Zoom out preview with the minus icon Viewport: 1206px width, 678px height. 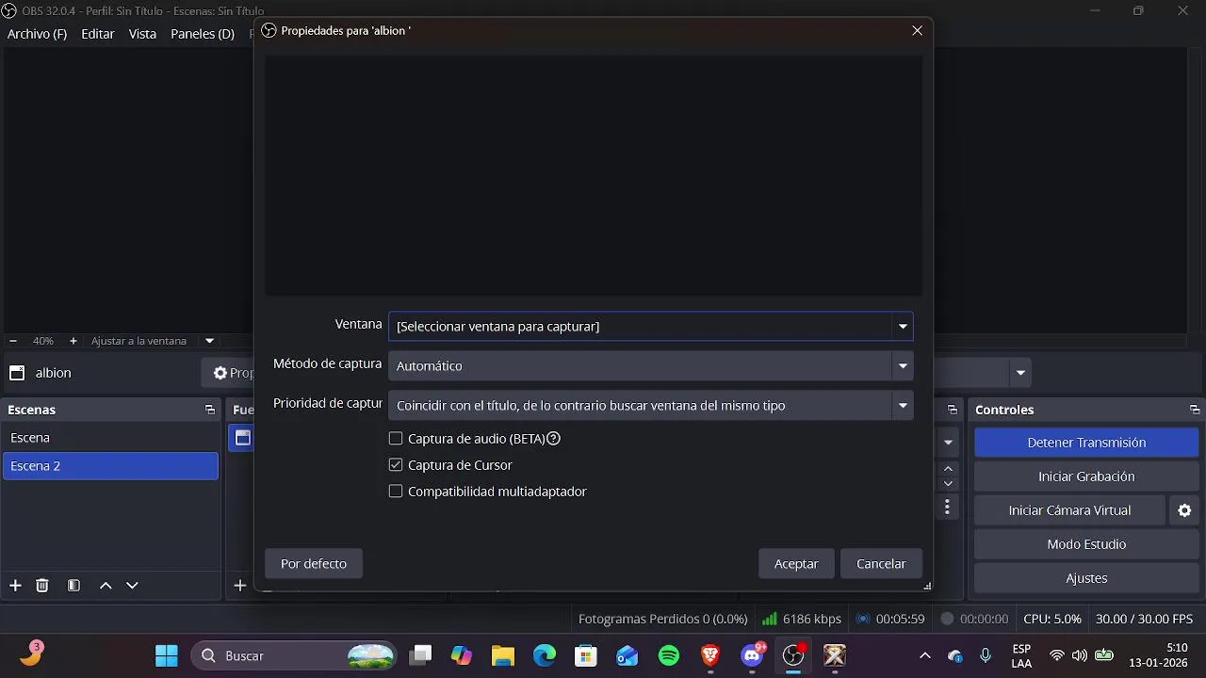pos(13,341)
